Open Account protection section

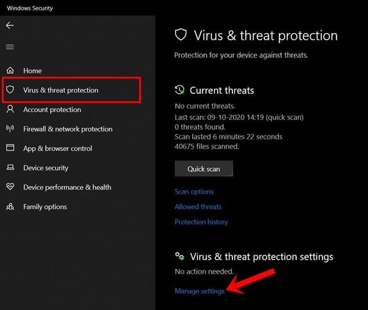tap(52, 109)
